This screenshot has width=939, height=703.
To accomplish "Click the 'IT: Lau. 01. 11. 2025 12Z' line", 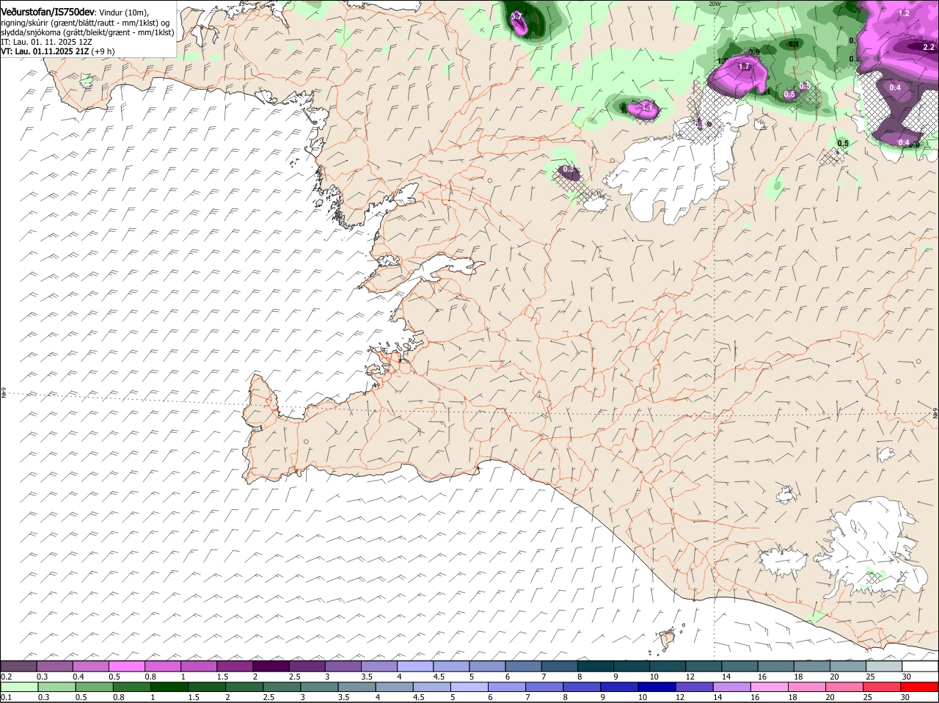I will click(46, 42).
